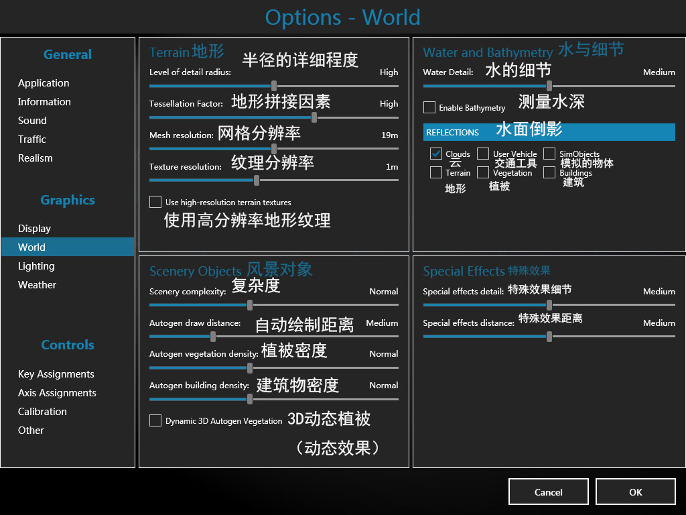This screenshot has height=515, width=686.
Task: Click the Autogen draw distance slider handle
Action: (212, 337)
